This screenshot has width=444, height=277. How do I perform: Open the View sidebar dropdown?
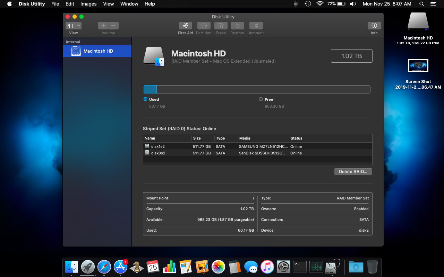click(x=74, y=26)
